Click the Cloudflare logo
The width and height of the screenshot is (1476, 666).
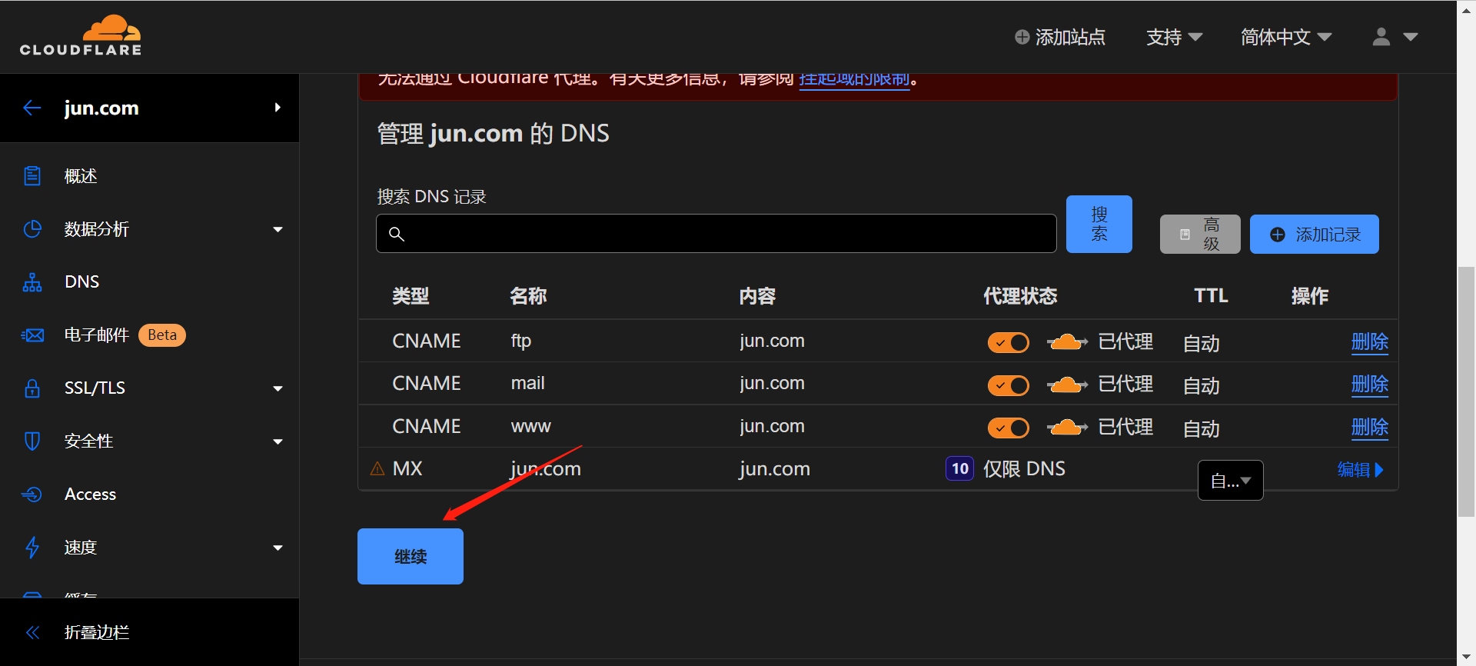[x=81, y=36]
